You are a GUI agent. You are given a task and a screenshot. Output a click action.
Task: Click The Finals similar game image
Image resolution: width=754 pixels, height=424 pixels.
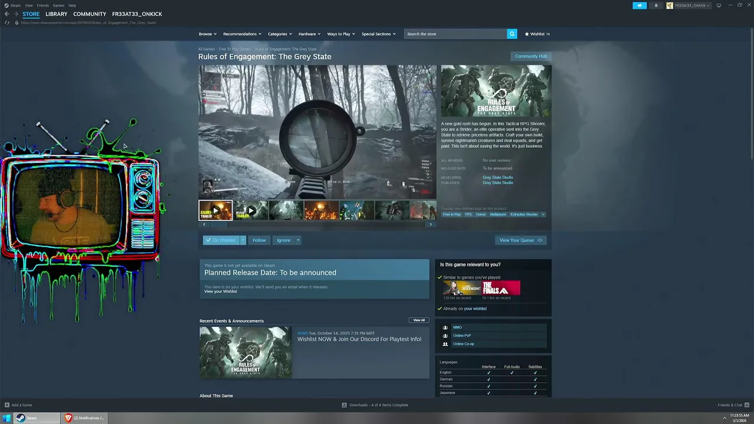(501, 288)
